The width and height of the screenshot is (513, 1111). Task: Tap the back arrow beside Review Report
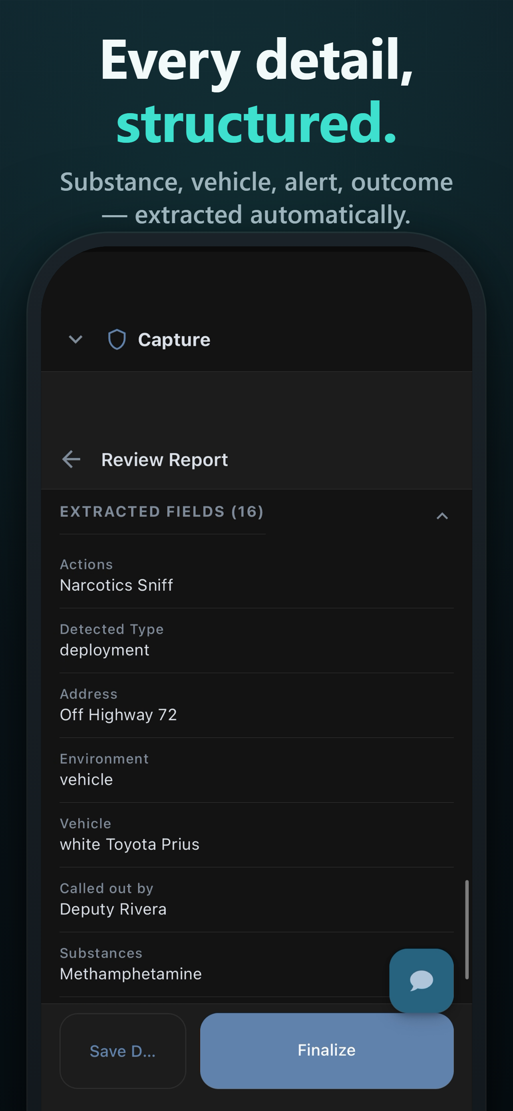coord(71,460)
